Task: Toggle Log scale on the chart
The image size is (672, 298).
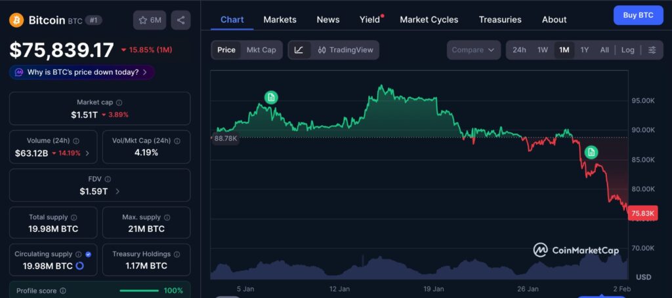Action: (627, 50)
